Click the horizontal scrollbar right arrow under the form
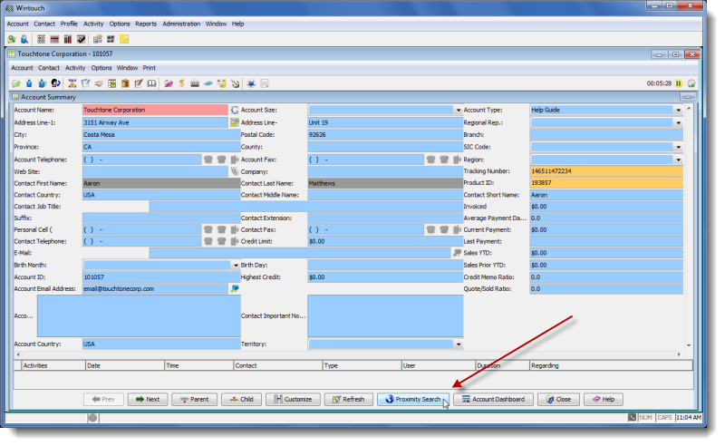This screenshot has height=446, width=725. (679, 354)
